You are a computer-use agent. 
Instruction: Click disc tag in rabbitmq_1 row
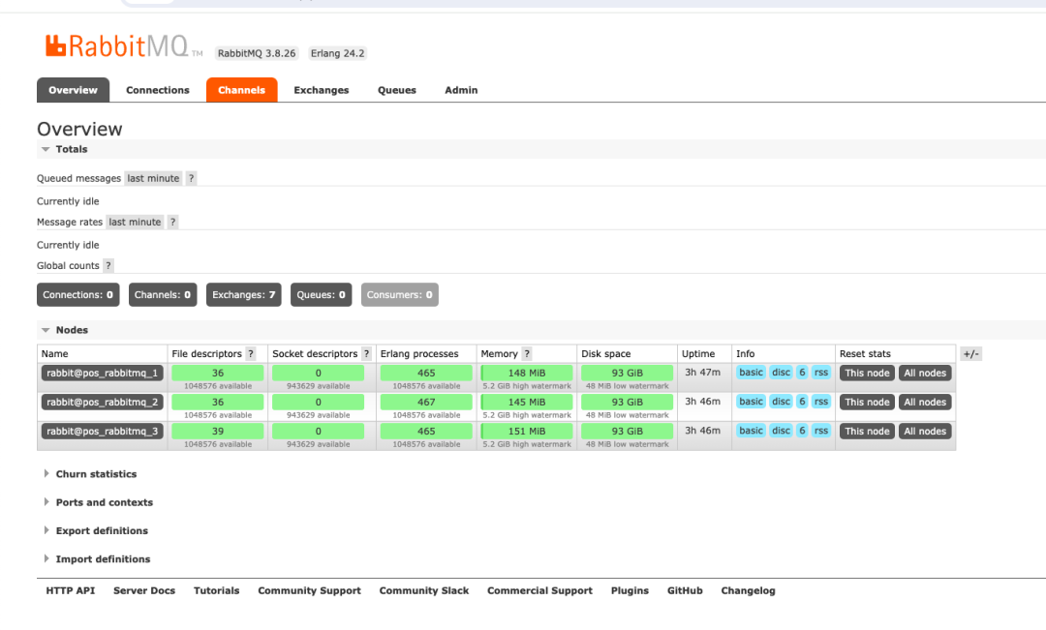pyautogui.click(x=782, y=373)
